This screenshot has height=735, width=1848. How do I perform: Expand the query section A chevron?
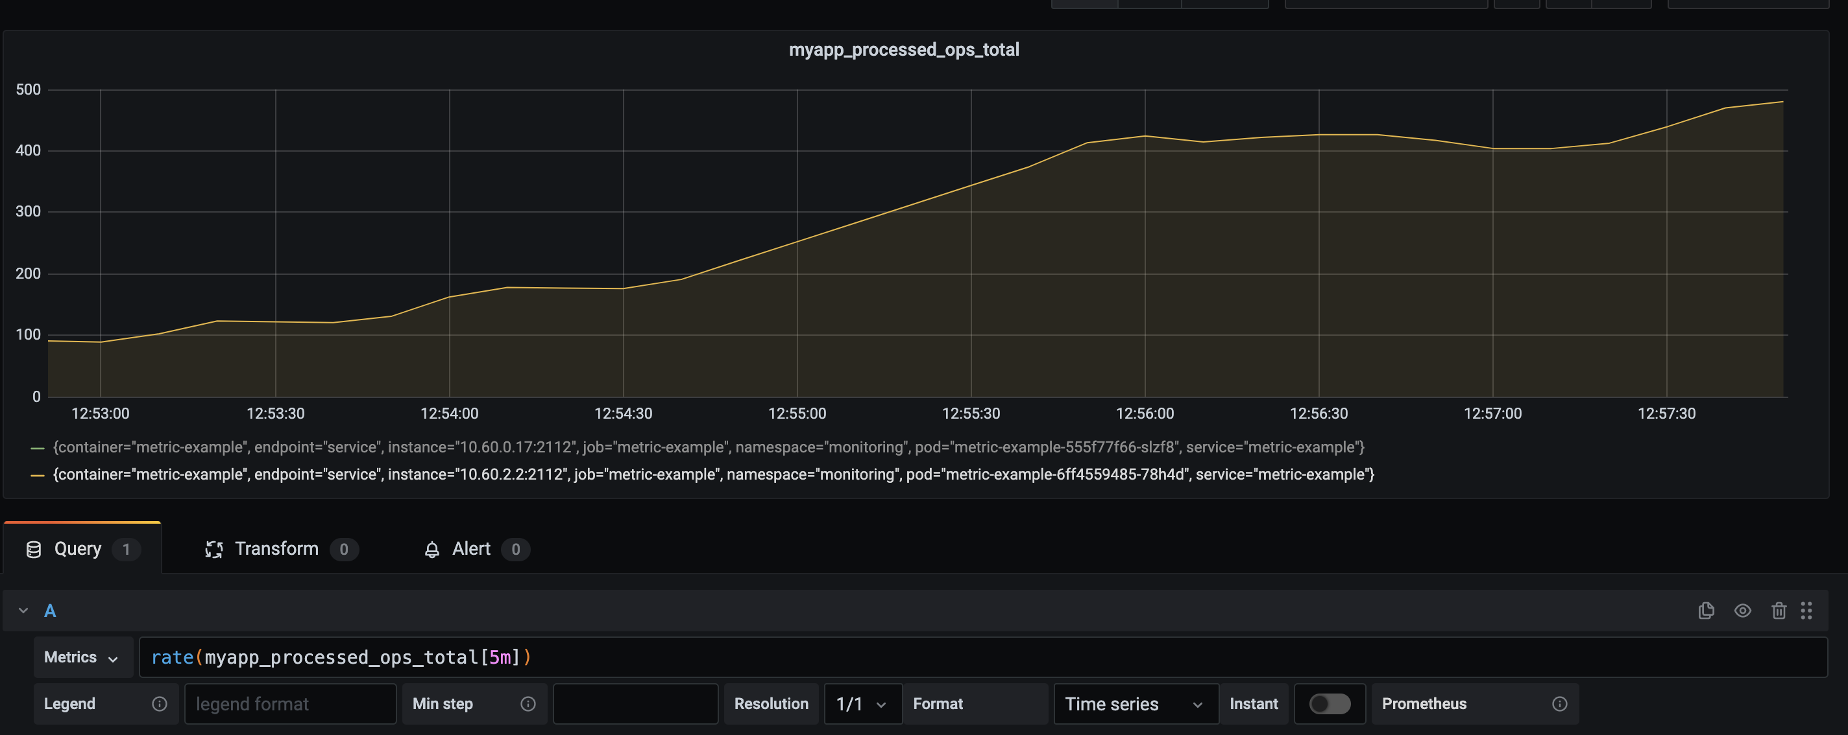(x=23, y=610)
